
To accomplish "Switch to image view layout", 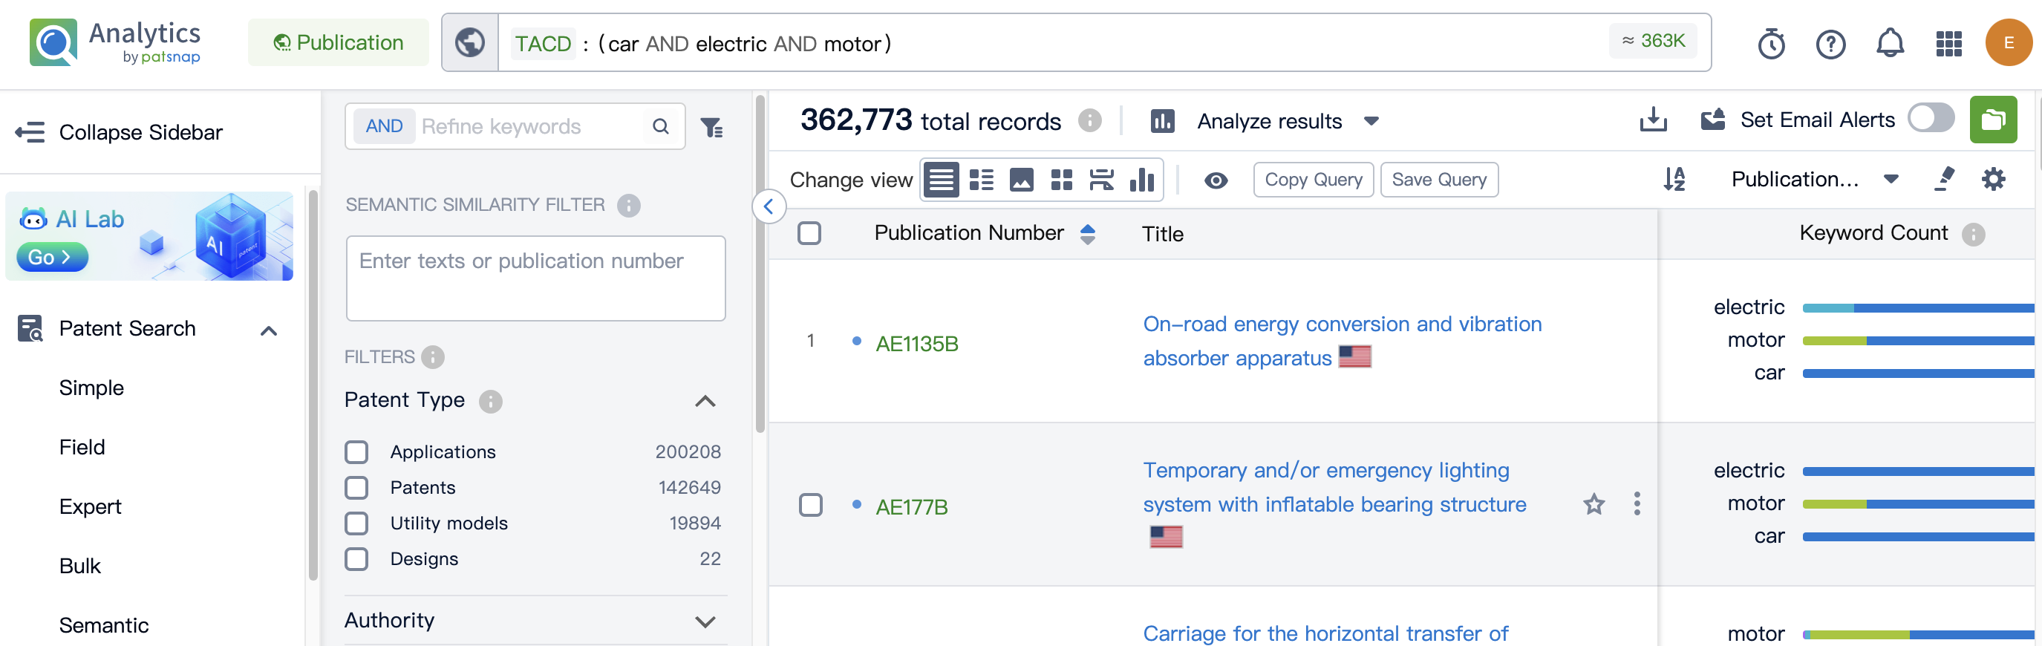I will coord(1021,180).
